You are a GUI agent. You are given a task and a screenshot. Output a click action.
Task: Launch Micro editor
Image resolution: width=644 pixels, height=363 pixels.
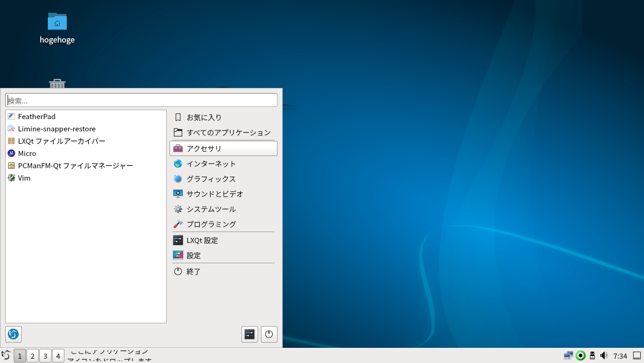[x=27, y=154]
